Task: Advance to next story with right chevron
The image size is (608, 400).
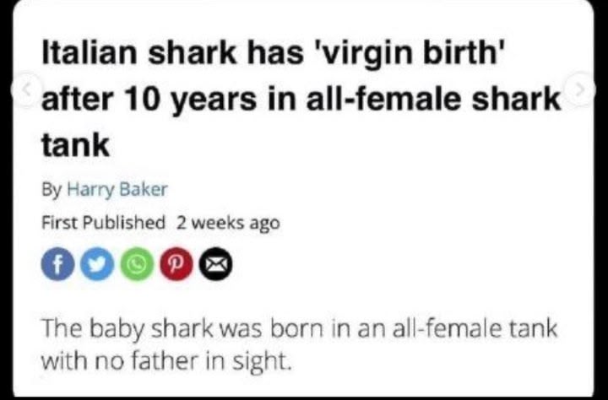Action: click(580, 89)
